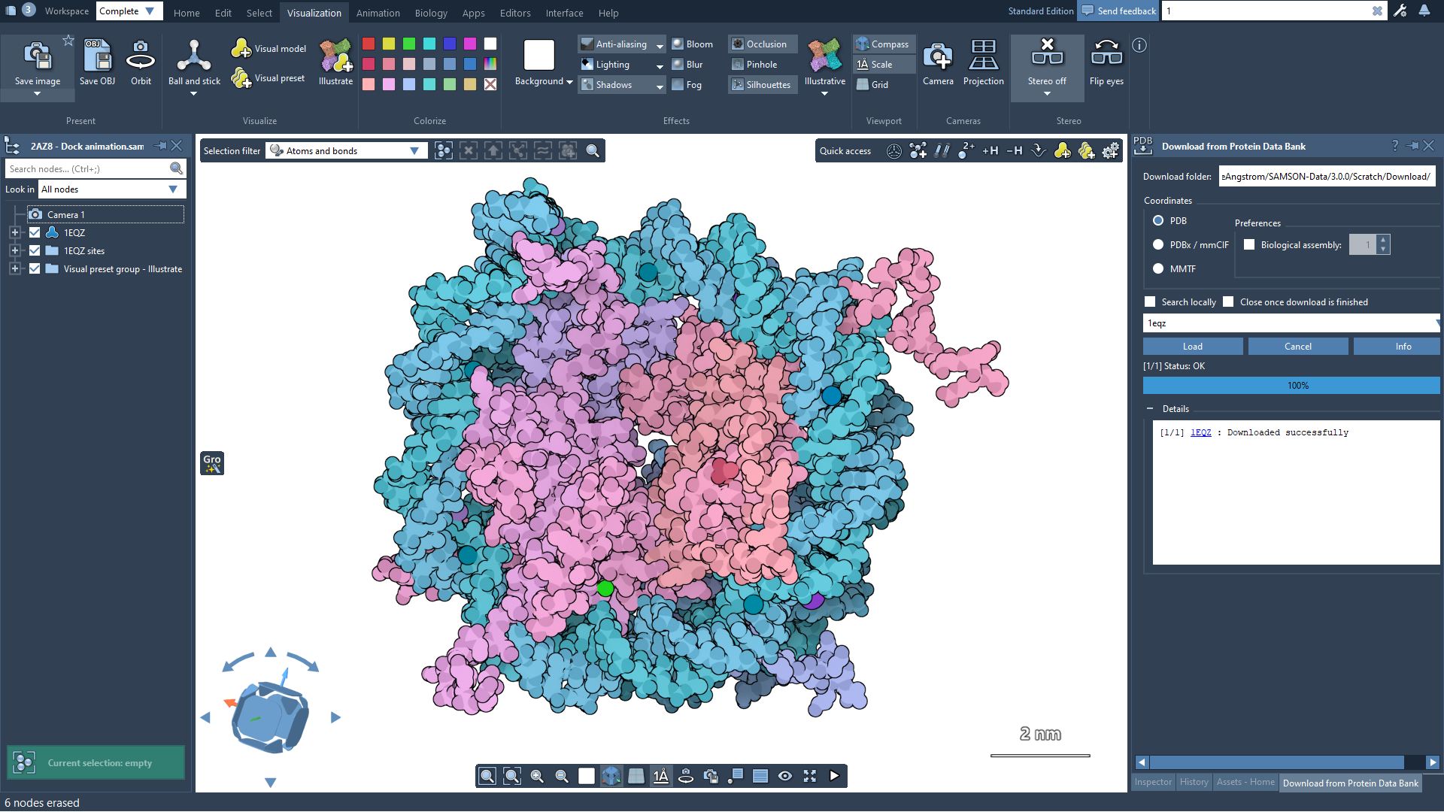Click the Add hydrogens (+H) icon
The width and height of the screenshot is (1444, 812).
click(x=990, y=151)
